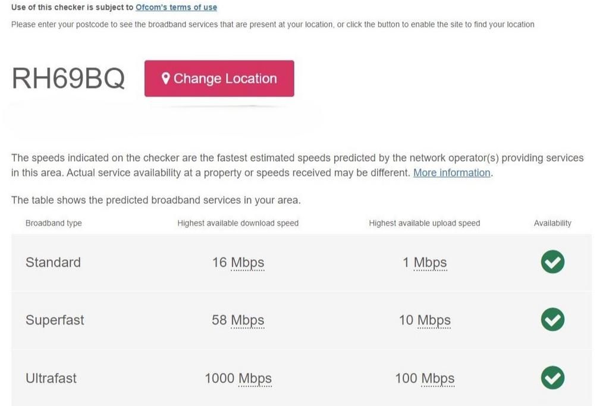
Task: Click the green availability tick for Ultrafast
Action: [x=553, y=378]
